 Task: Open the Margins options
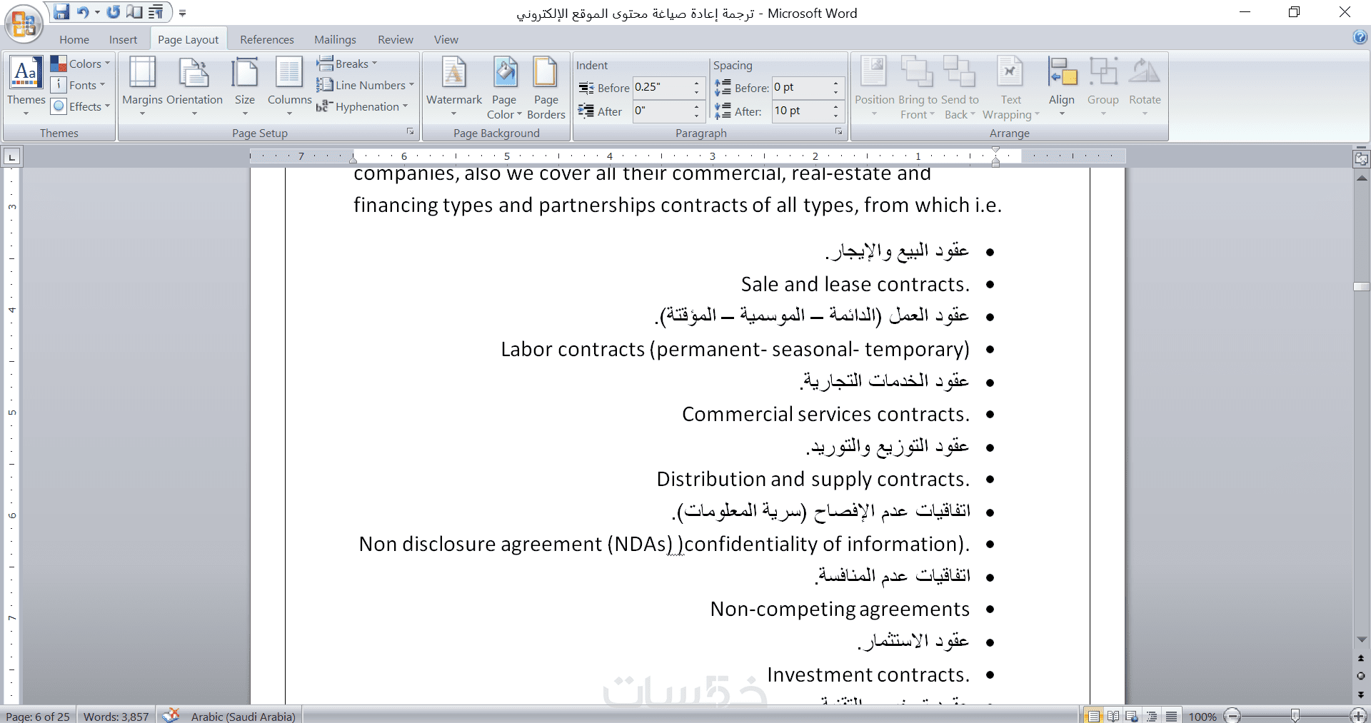(x=142, y=86)
